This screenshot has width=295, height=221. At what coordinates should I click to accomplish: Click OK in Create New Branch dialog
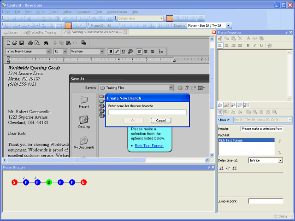[x=133, y=121]
